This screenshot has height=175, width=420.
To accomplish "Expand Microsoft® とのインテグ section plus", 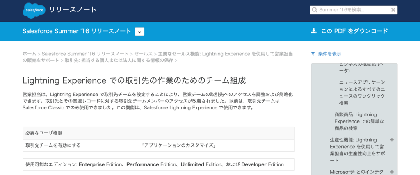I will tap(392, 172).
